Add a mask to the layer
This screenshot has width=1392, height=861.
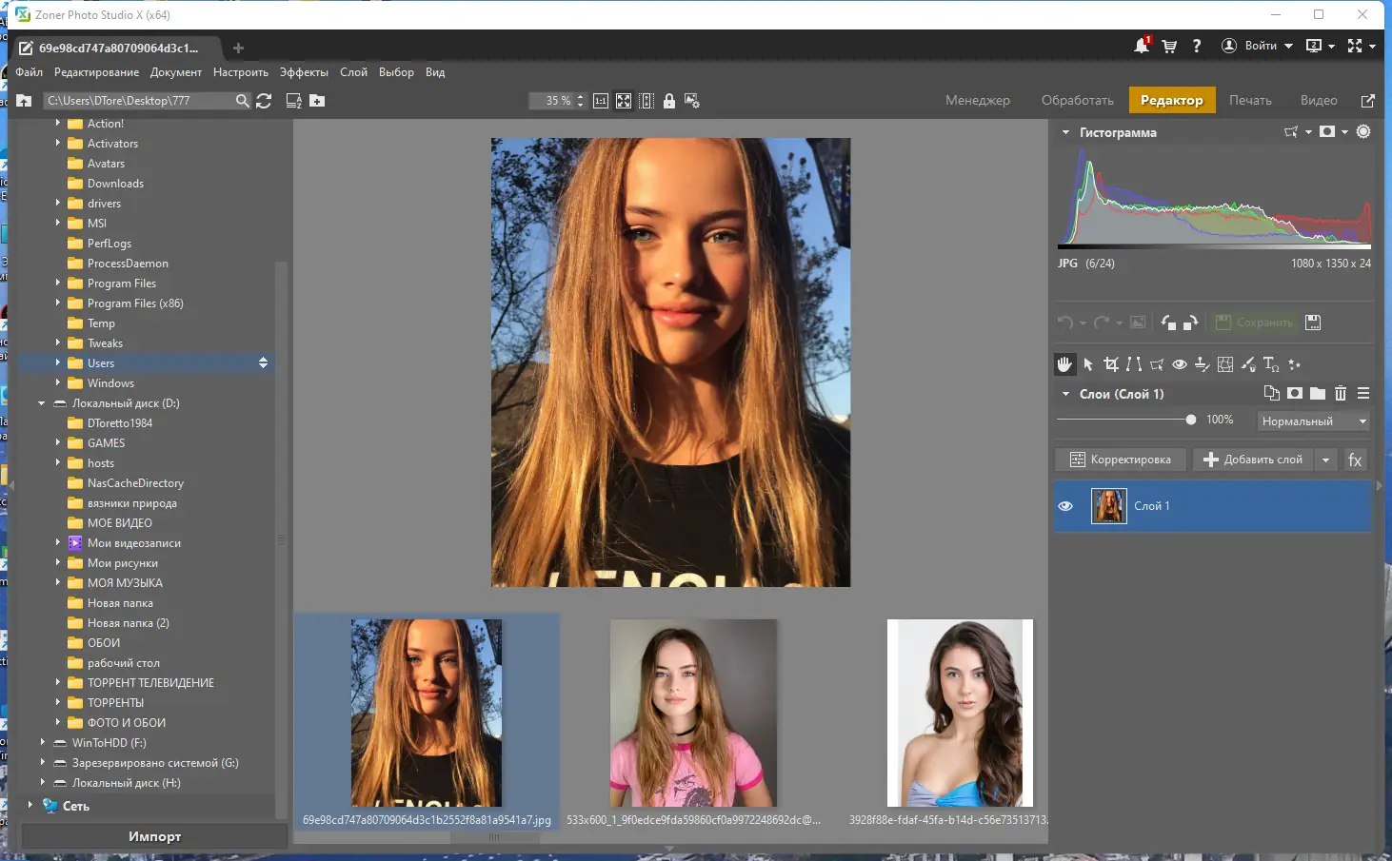[x=1295, y=393]
